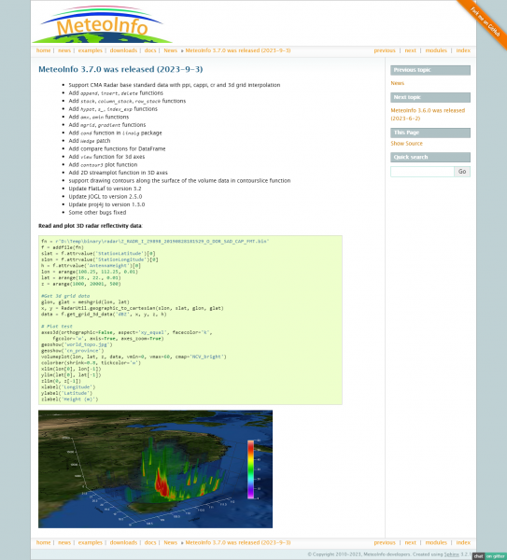Click the page heading MeteoInfo 3.7.0 was released
507x560 pixels.
(120, 69)
